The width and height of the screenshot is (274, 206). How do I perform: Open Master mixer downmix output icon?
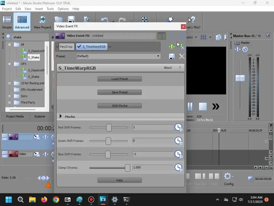point(237,43)
